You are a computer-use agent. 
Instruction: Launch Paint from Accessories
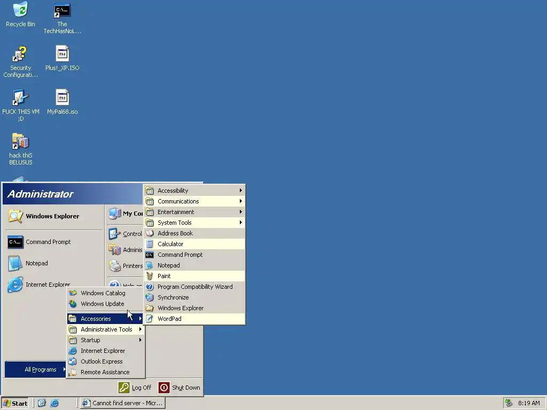pos(194,276)
